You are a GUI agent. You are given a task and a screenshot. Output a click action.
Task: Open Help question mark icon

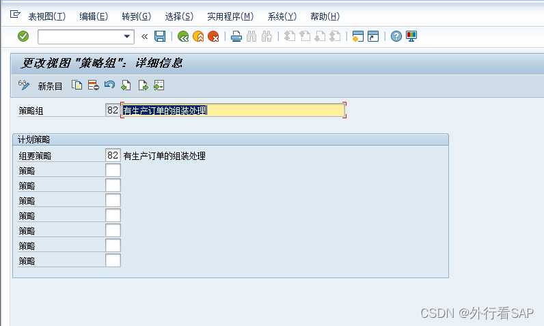click(x=396, y=36)
